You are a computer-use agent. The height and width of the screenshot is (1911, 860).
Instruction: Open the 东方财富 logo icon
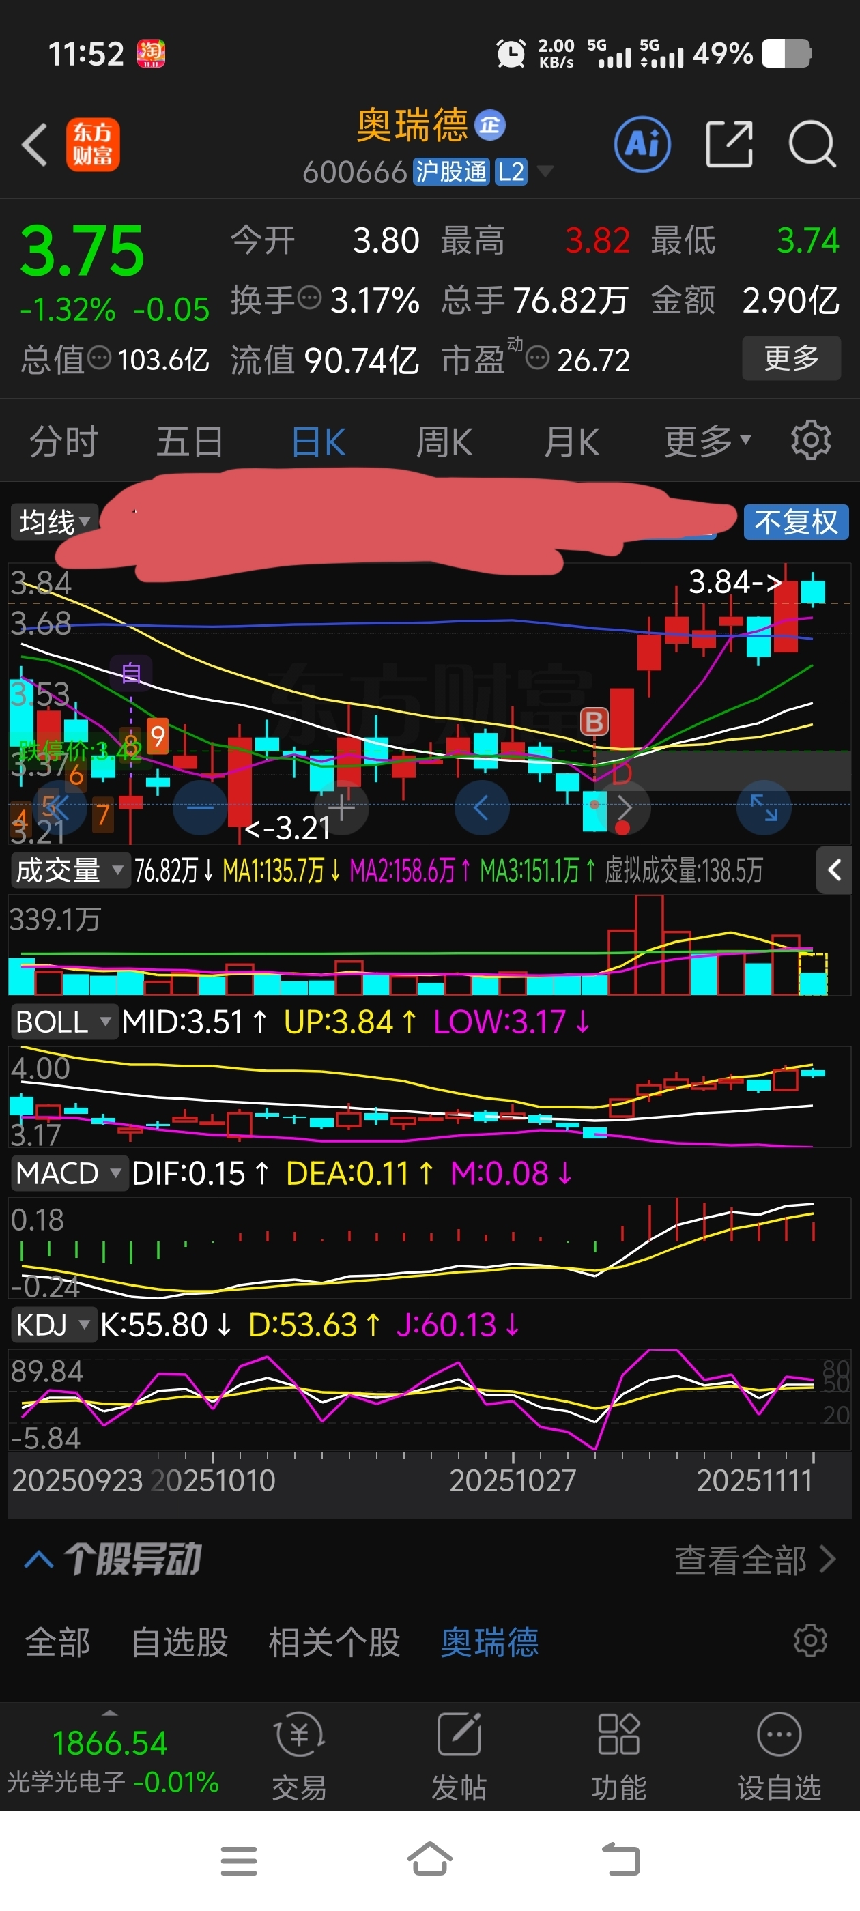click(93, 145)
